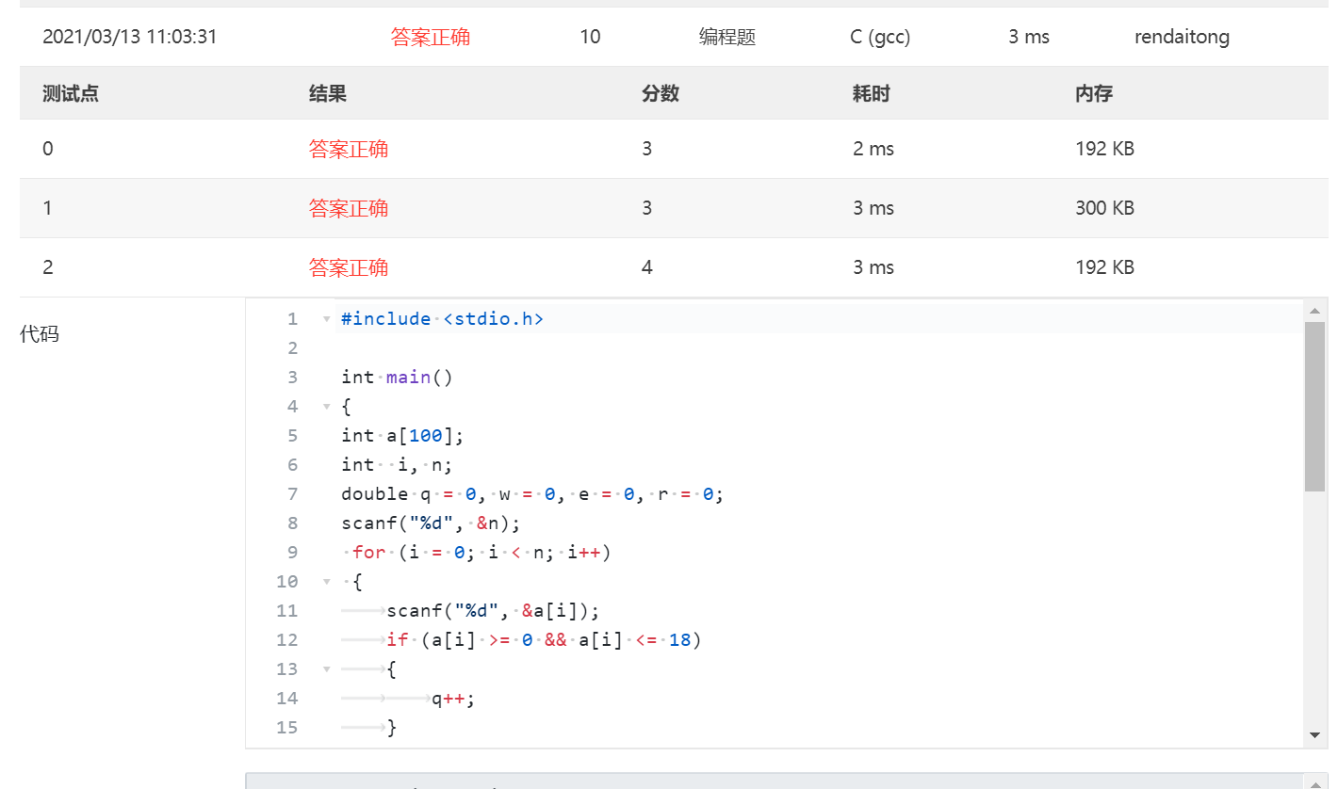The image size is (1338, 789).
Task: Click the 结果 column header
Action: [x=328, y=93]
